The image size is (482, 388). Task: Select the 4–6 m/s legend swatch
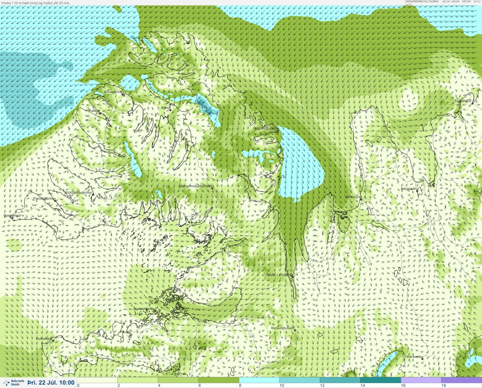tap(178, 380)
